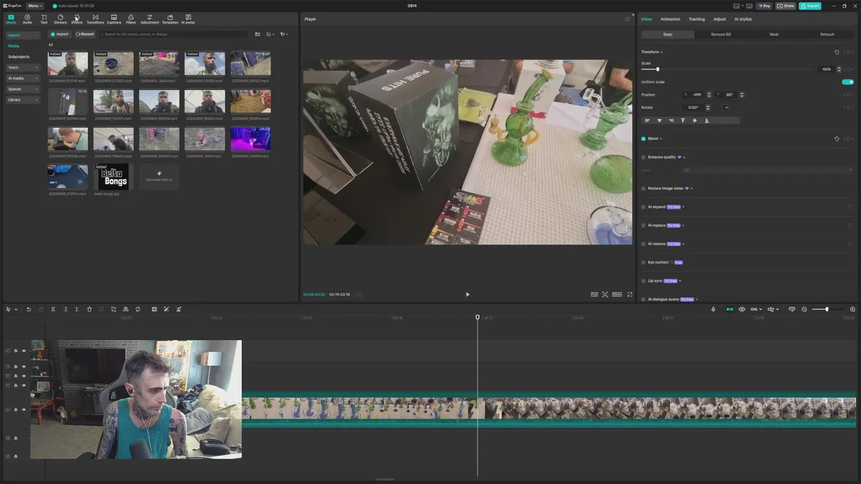Play the video in the player

click(467, 294)
